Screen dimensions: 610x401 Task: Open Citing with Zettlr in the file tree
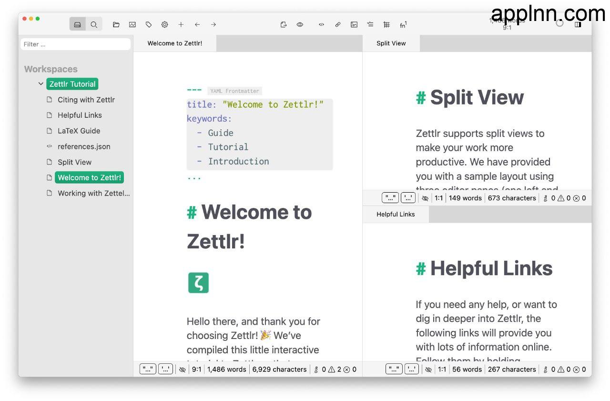[86, 100]
